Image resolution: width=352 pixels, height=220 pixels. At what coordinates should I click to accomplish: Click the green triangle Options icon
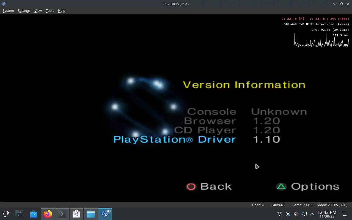(281, 186)
